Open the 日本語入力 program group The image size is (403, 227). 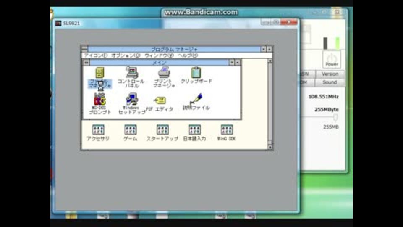pos(194,133)
